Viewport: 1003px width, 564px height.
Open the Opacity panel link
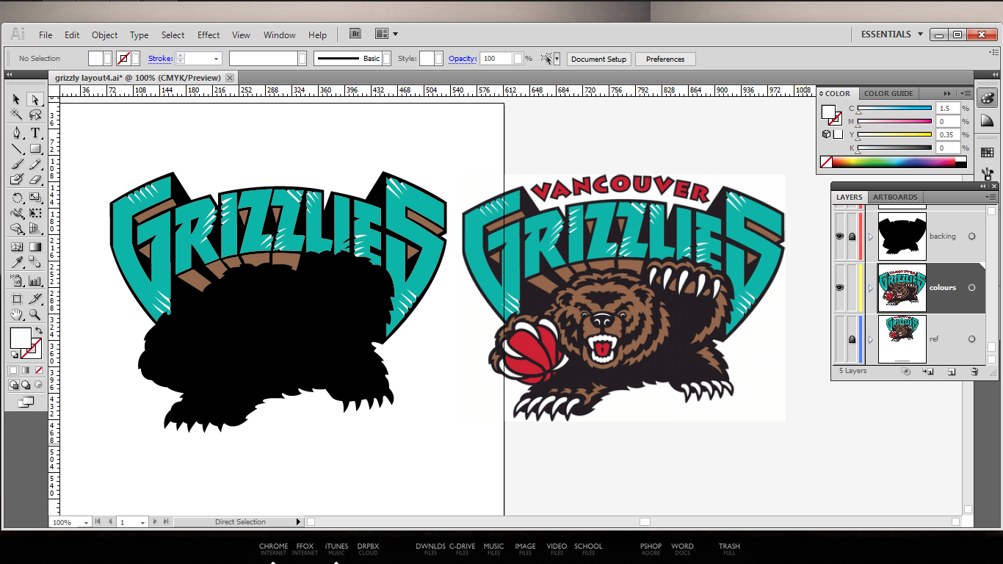[463, 59]
